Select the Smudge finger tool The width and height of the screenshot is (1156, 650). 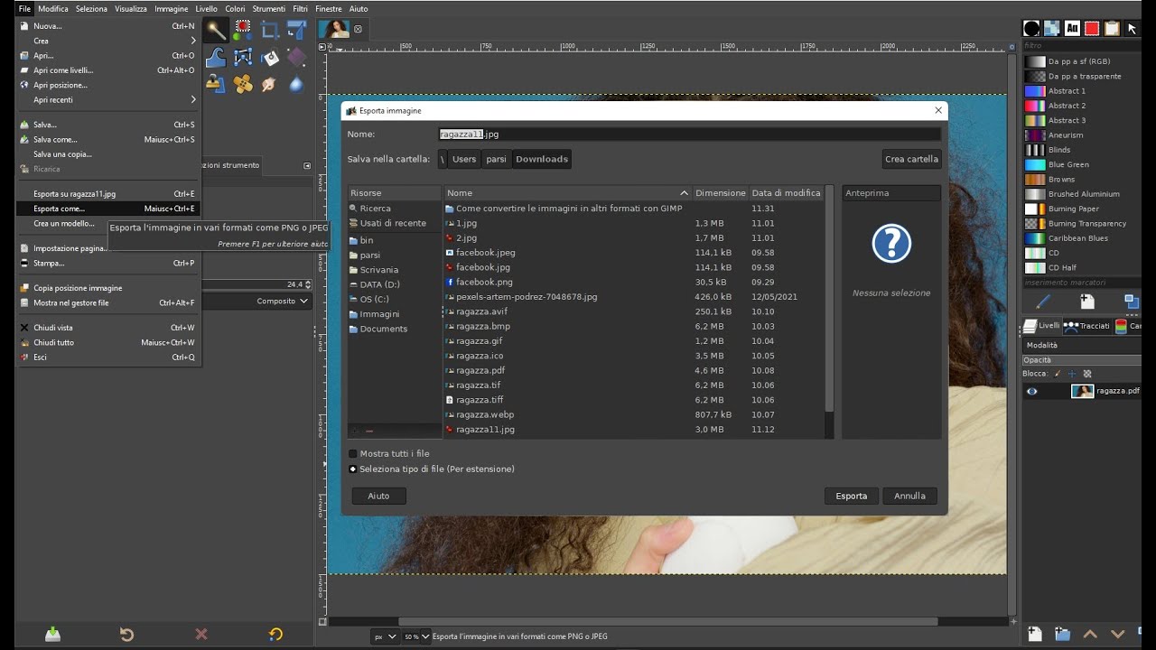(269, 84)
